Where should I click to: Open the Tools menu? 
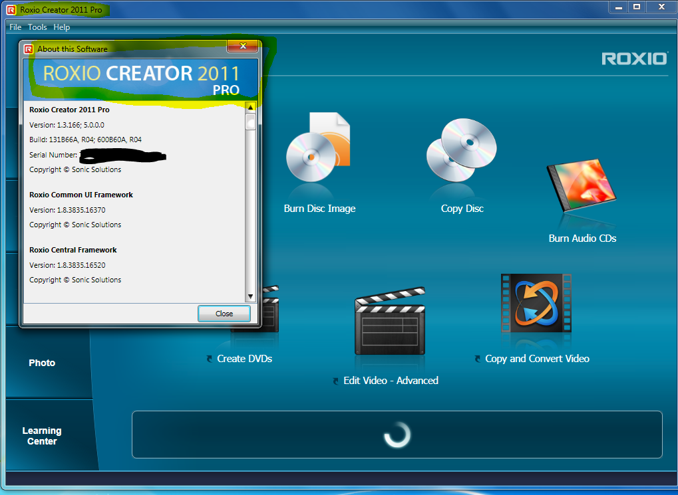37,27
